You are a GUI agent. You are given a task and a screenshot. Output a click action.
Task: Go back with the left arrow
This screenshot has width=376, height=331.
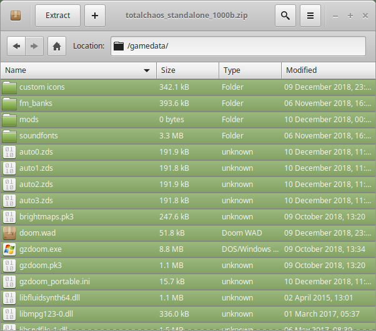pos(16,46)
